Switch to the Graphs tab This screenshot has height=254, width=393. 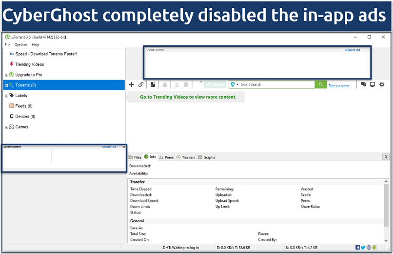click(206, 157)
